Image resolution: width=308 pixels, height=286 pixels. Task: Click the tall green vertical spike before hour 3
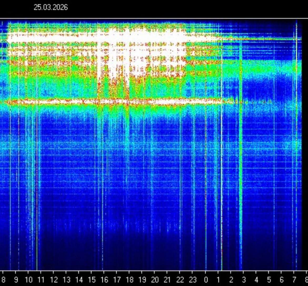click(x=240, y=158)
